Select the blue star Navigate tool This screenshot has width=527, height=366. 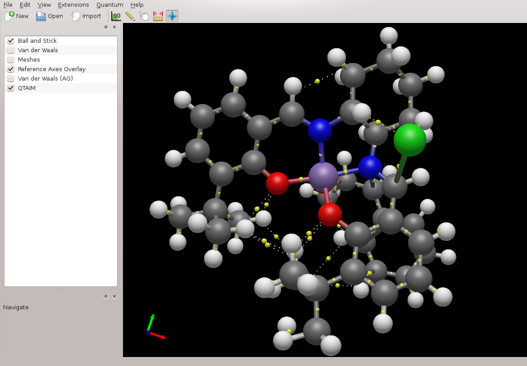pos(172,16)
